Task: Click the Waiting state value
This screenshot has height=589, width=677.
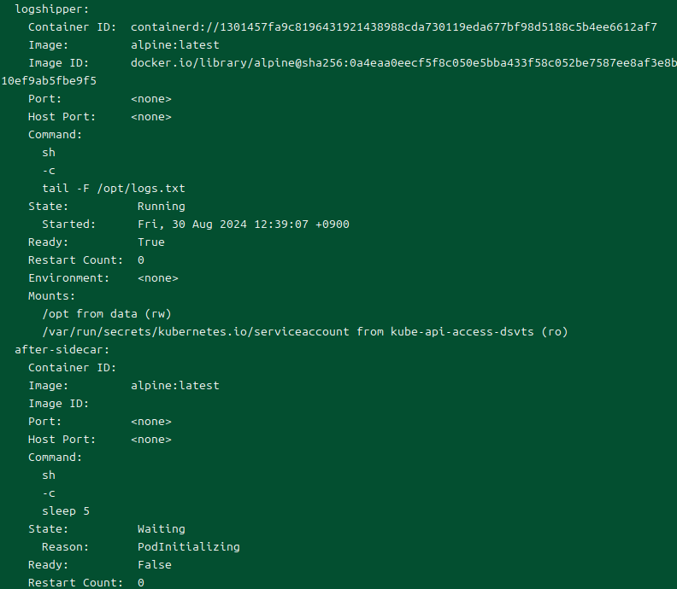Action: click(x=161, y=528)
